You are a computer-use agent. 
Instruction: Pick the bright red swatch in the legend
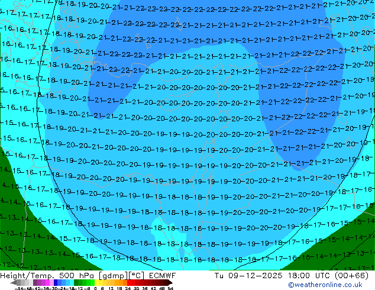[x=129, y=282]
